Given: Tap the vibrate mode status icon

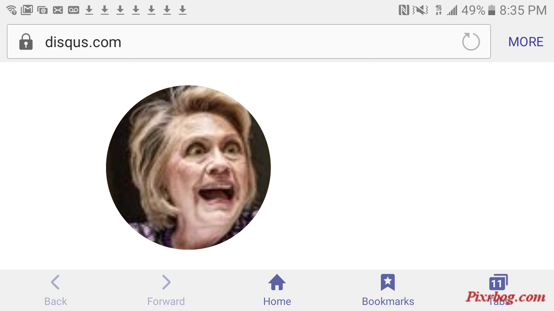Looking at the screenshot, I should point(420,10).
